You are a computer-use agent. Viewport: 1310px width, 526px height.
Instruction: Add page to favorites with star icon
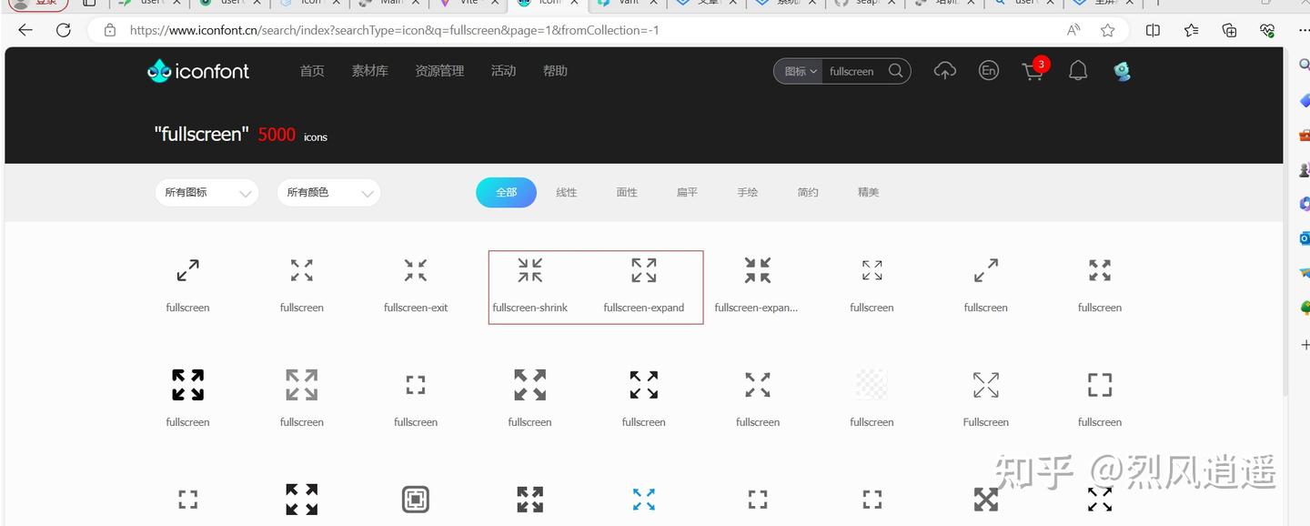click(1107, 29)
